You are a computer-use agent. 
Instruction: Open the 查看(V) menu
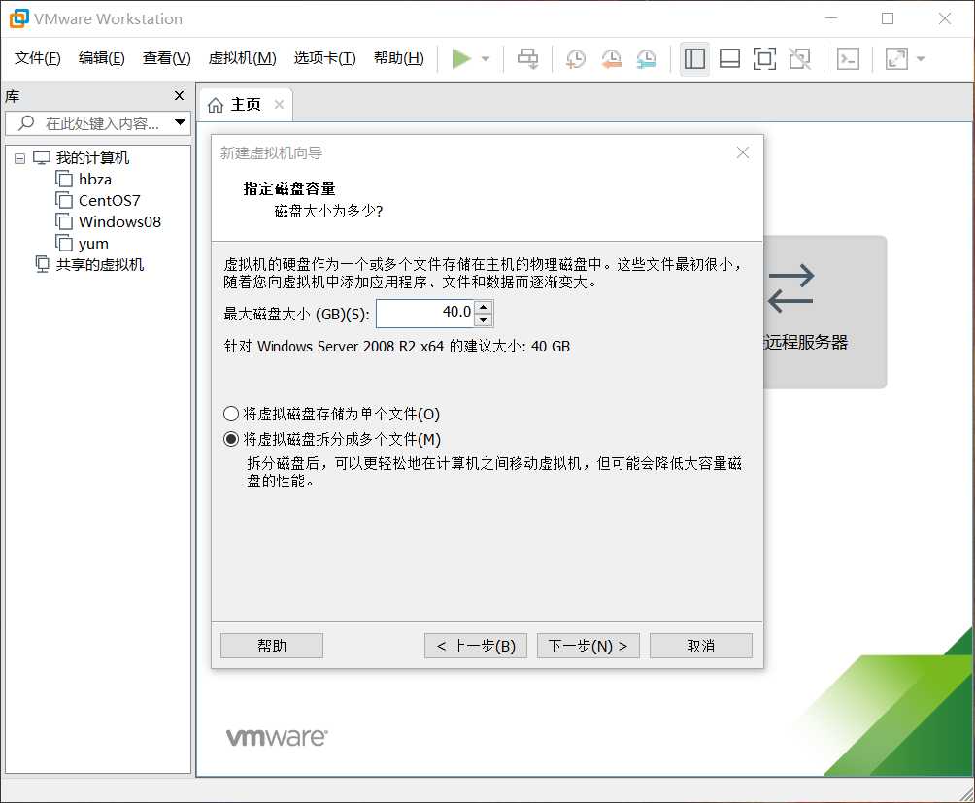[167, 58]
